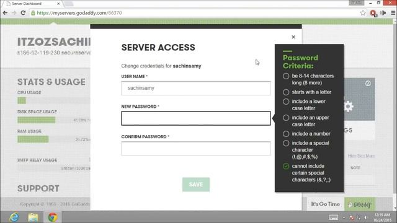Click the Password Criteria heading
397x223 pixels.
(x=300, y=62)
